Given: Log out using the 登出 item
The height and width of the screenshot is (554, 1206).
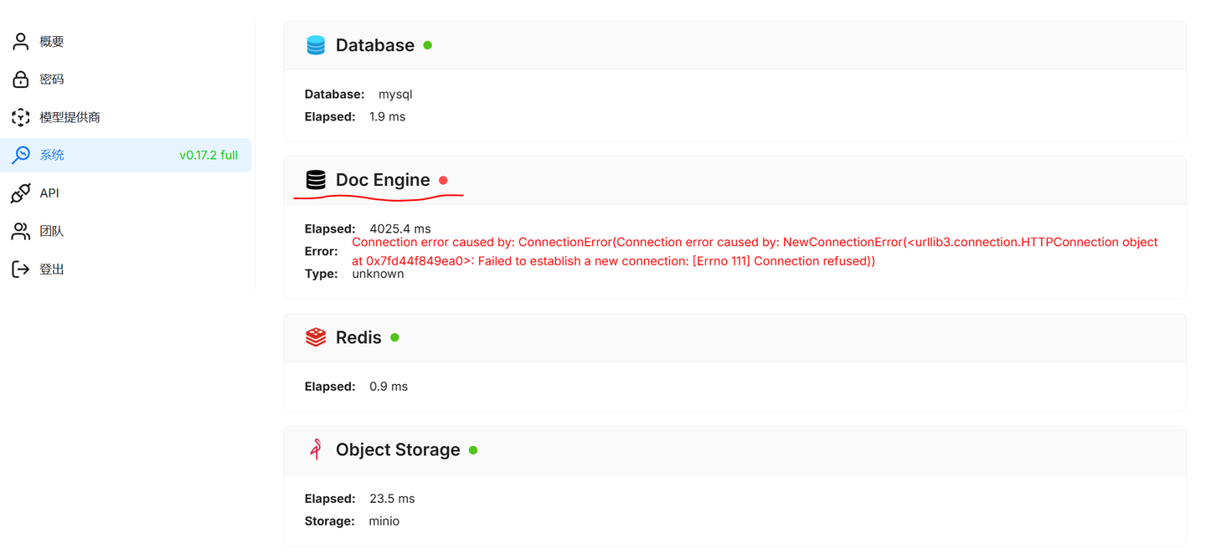Looking at the screenshot, I should click(x=52, y=269).
